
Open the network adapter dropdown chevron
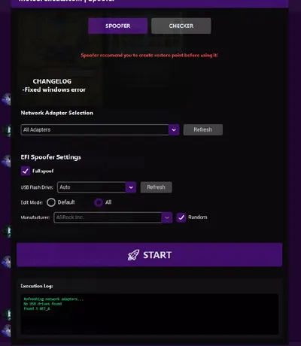(x=174, y=130)
